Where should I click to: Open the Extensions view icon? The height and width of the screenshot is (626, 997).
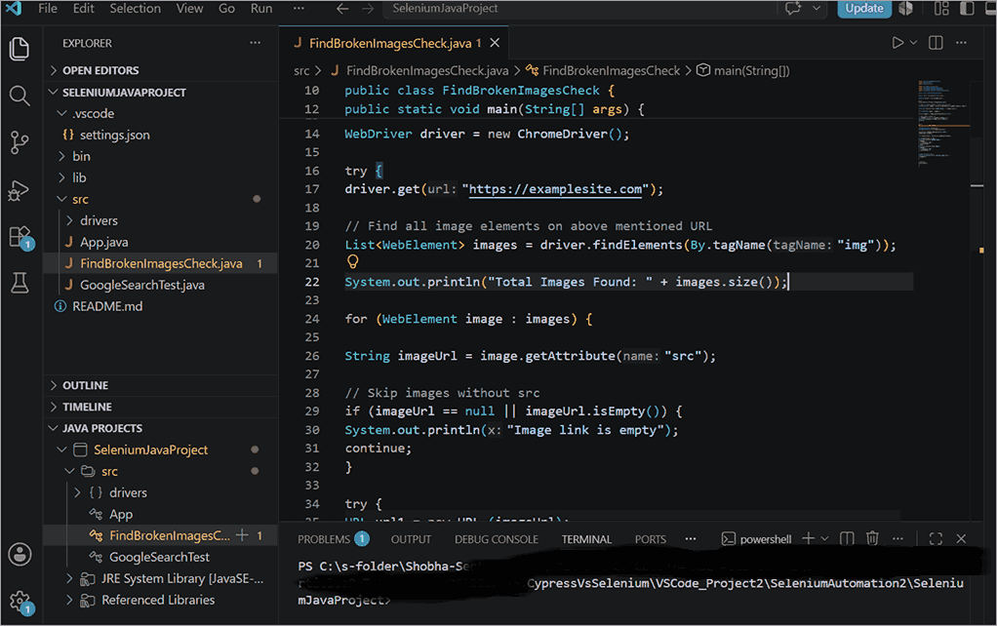click(x=20, y=237)
